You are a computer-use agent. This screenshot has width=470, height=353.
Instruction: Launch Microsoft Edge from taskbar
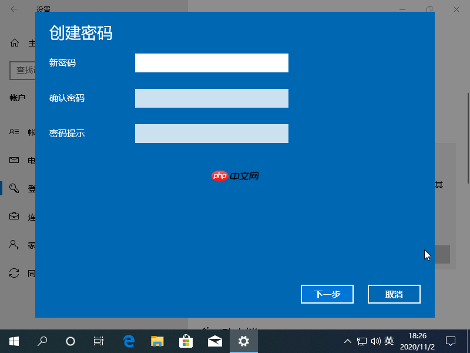[128, 341]
